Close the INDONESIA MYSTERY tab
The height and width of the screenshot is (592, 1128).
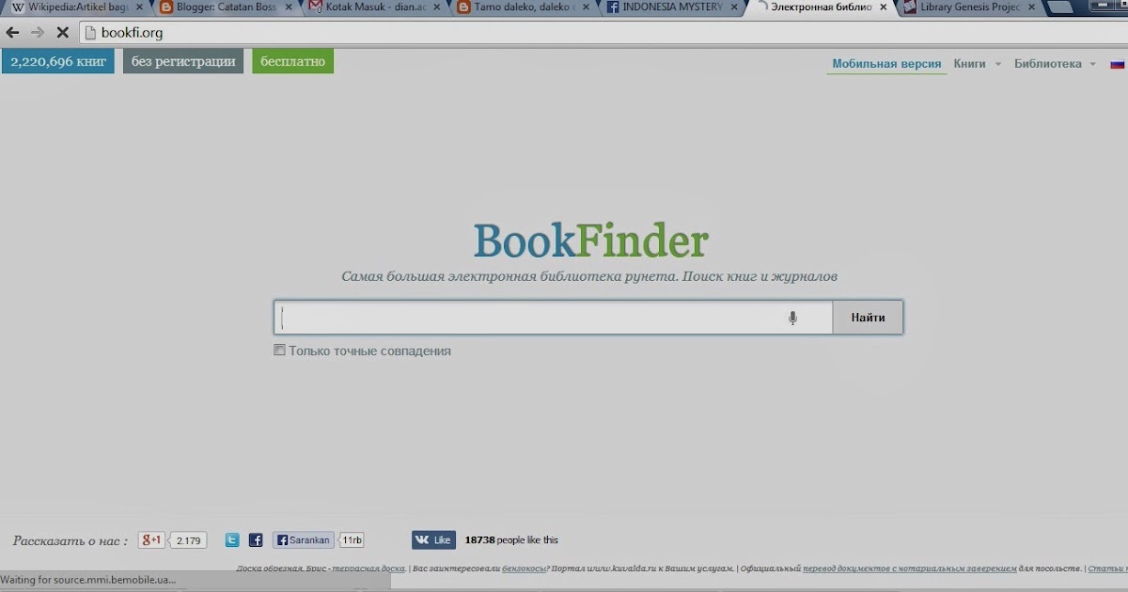tap(733, 8)
